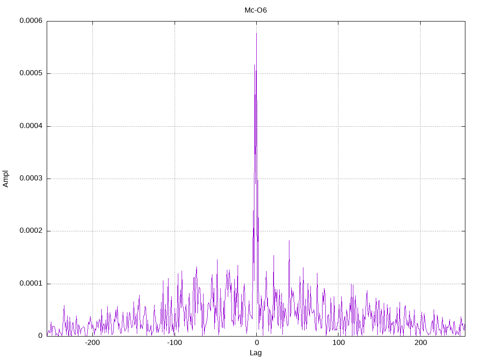The width and height of the screenshot is (478, 359).
Task: Click the y-axis tick label 0.0001
Action: point(31,284)
